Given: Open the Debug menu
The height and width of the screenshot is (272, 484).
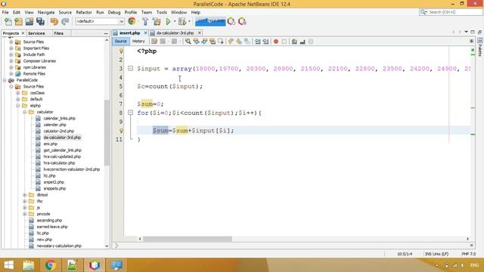Looking at the screenshot, I should pos(114,12).
